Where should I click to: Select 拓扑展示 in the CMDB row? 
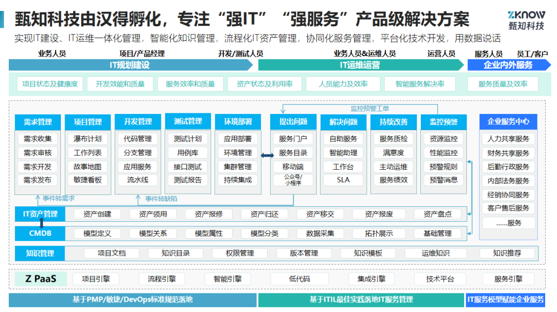[379, 233]
